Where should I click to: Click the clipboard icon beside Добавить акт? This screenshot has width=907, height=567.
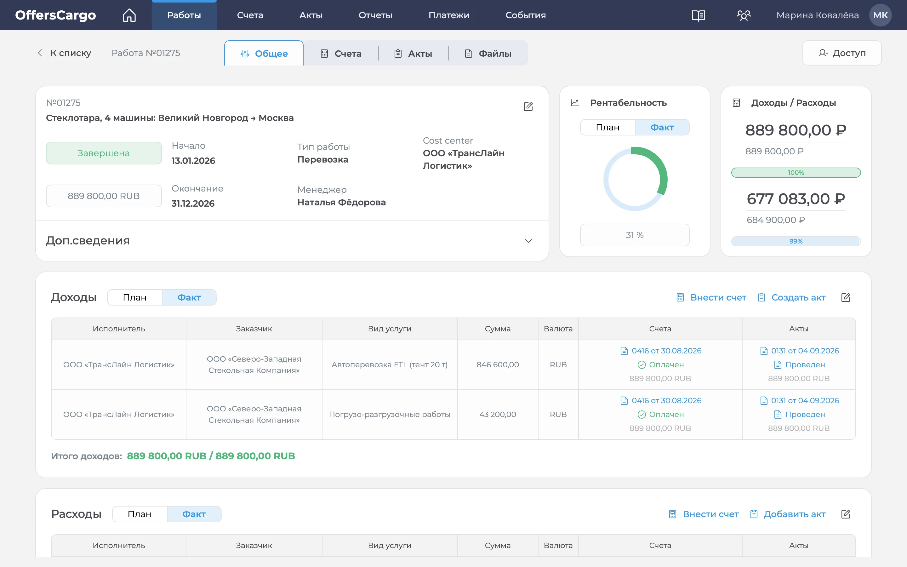(754, 514)
